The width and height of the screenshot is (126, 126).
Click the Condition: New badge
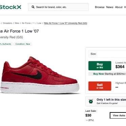pos(23,44)
